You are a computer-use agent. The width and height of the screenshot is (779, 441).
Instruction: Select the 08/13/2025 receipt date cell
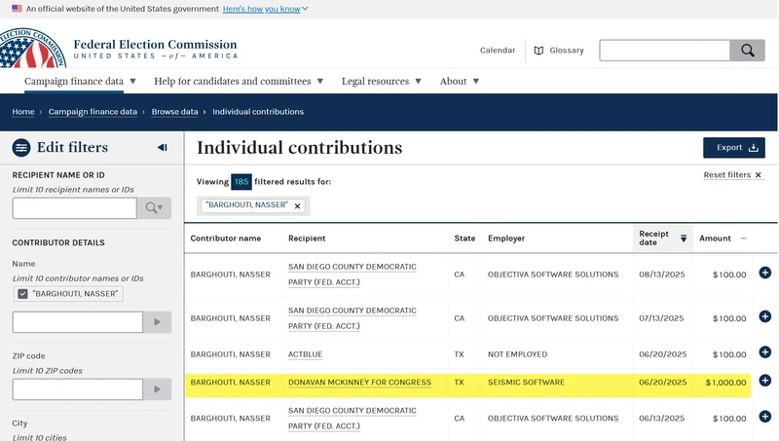click(x=662, y=275)
